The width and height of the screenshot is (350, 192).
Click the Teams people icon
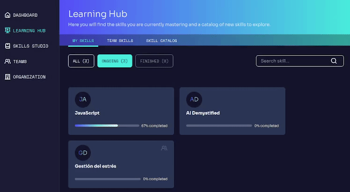coord(7,61)
